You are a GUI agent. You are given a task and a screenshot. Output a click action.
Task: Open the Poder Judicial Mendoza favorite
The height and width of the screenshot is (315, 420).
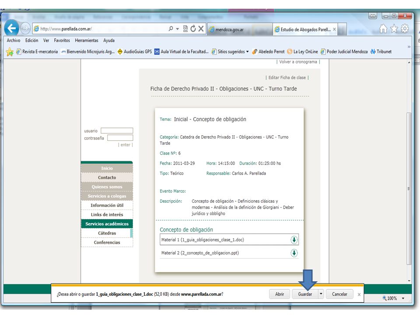click(344, 52)
